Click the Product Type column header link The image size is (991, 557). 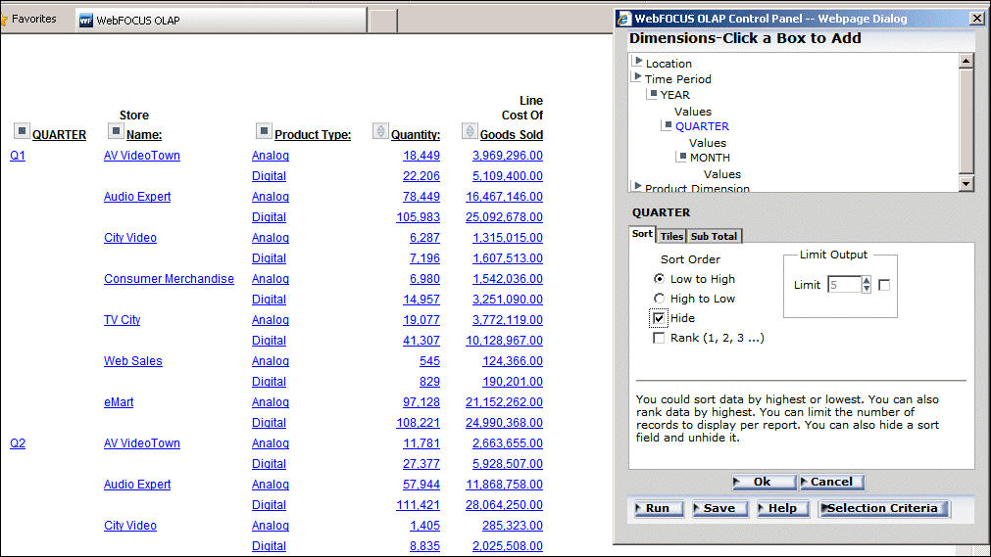(313, 134)
